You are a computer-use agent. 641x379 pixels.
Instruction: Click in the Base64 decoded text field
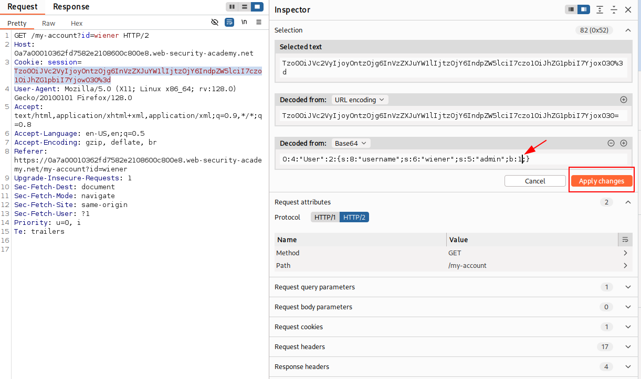tap(451, 159)
